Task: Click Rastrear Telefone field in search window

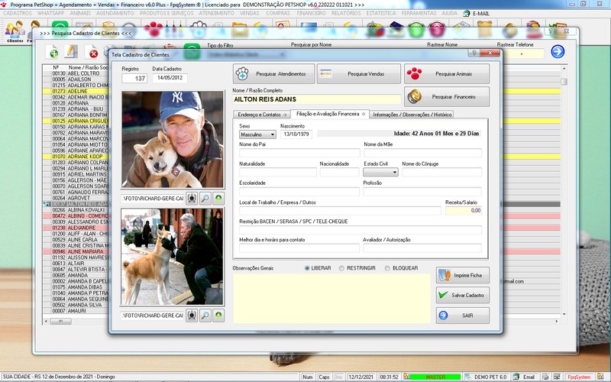Action: tap(523, 53)
